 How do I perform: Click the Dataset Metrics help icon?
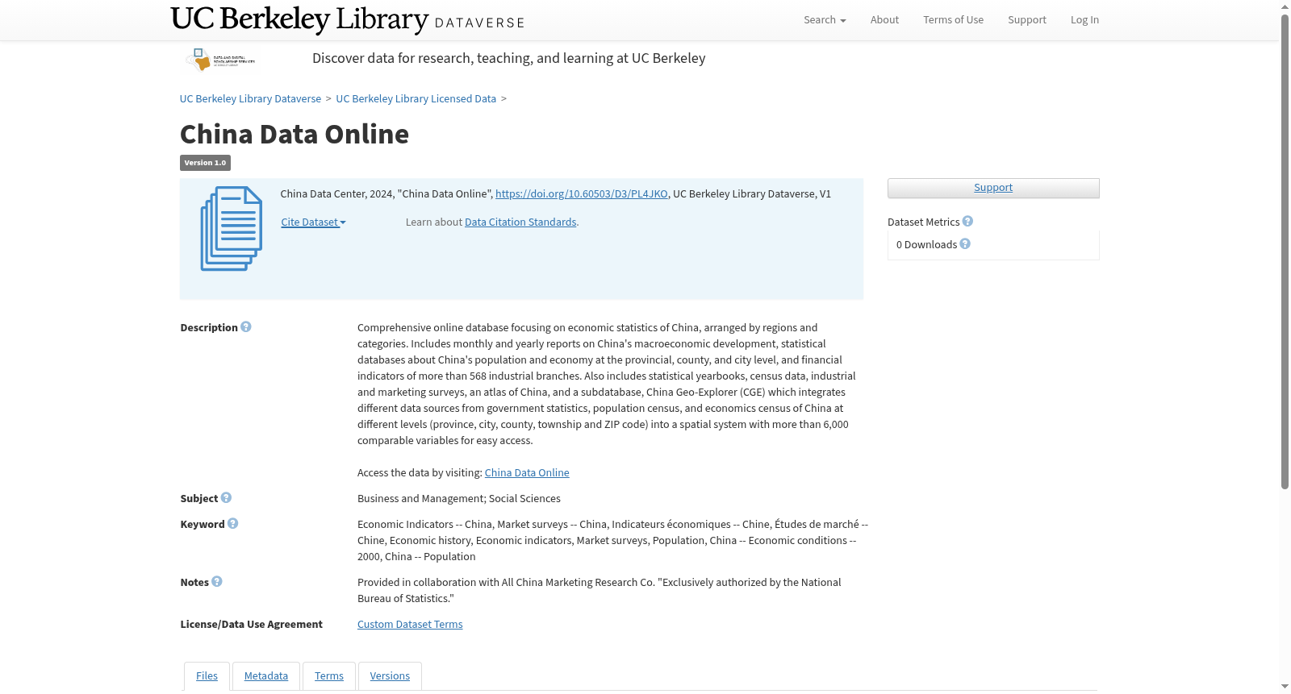pos(967,221)
